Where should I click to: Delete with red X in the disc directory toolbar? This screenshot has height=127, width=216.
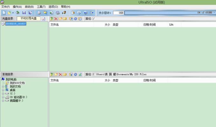56,19
